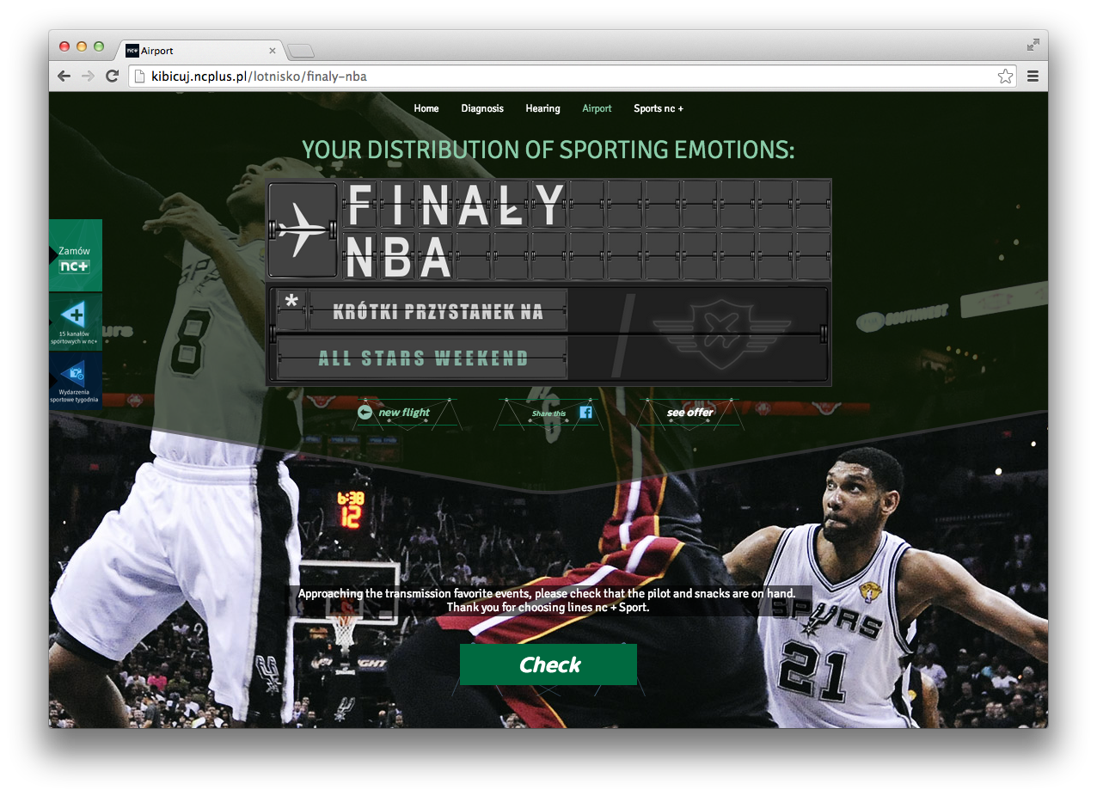Click the new flight arrow link
Screen dimensions: 1097x796
pyautogui.click(x=394, y=413)
